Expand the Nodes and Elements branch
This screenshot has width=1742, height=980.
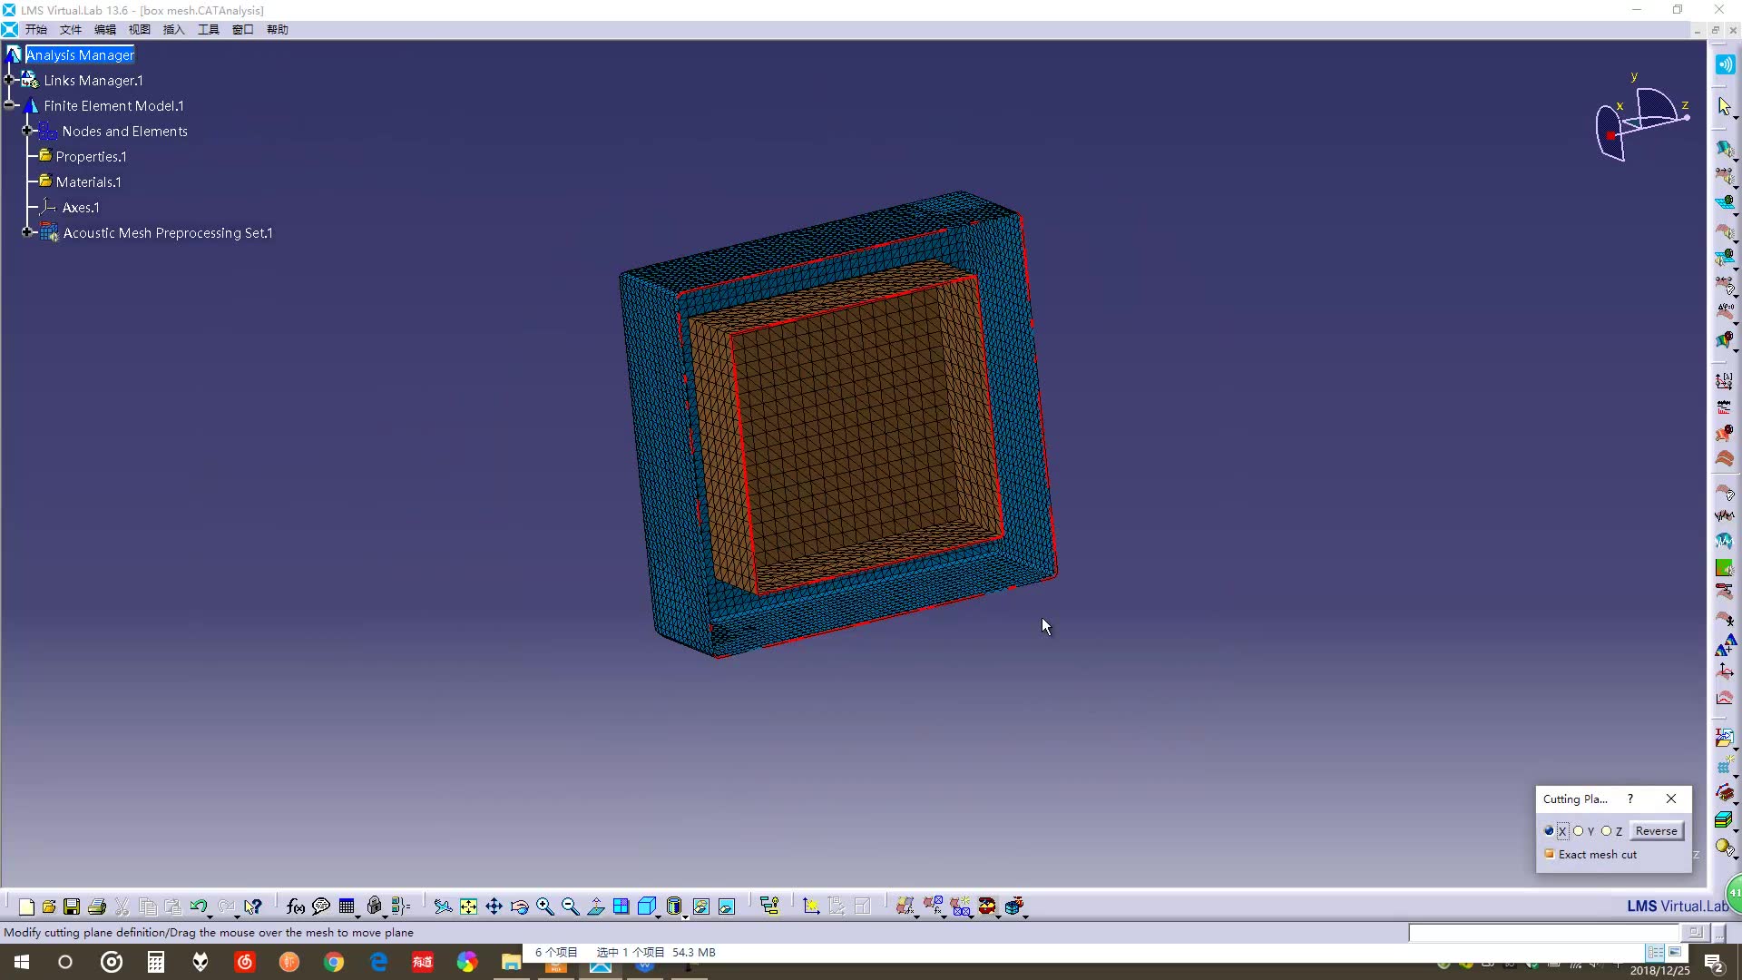27,131
